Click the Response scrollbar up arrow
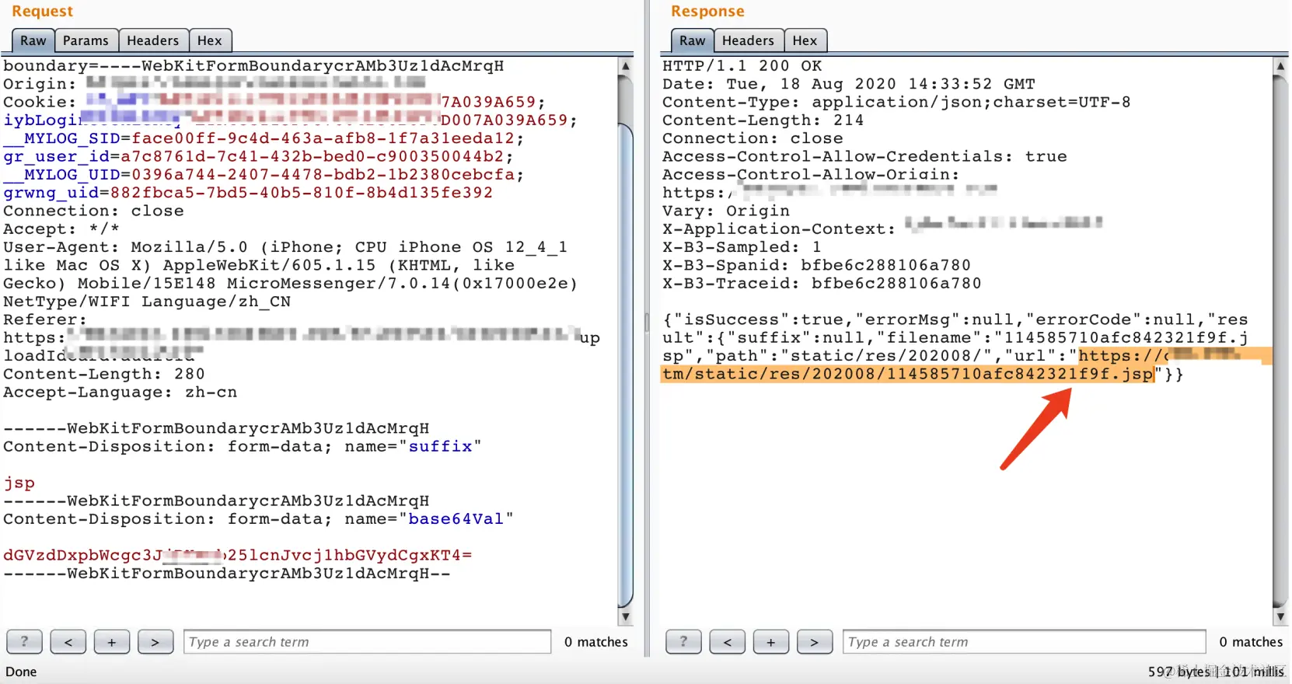Image resolution: width=1292 pixels, height=684 pixels. (x=1280, y=66)
